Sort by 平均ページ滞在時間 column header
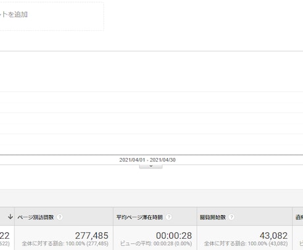This screenshot has height=250, width=303. click(140, 217)
